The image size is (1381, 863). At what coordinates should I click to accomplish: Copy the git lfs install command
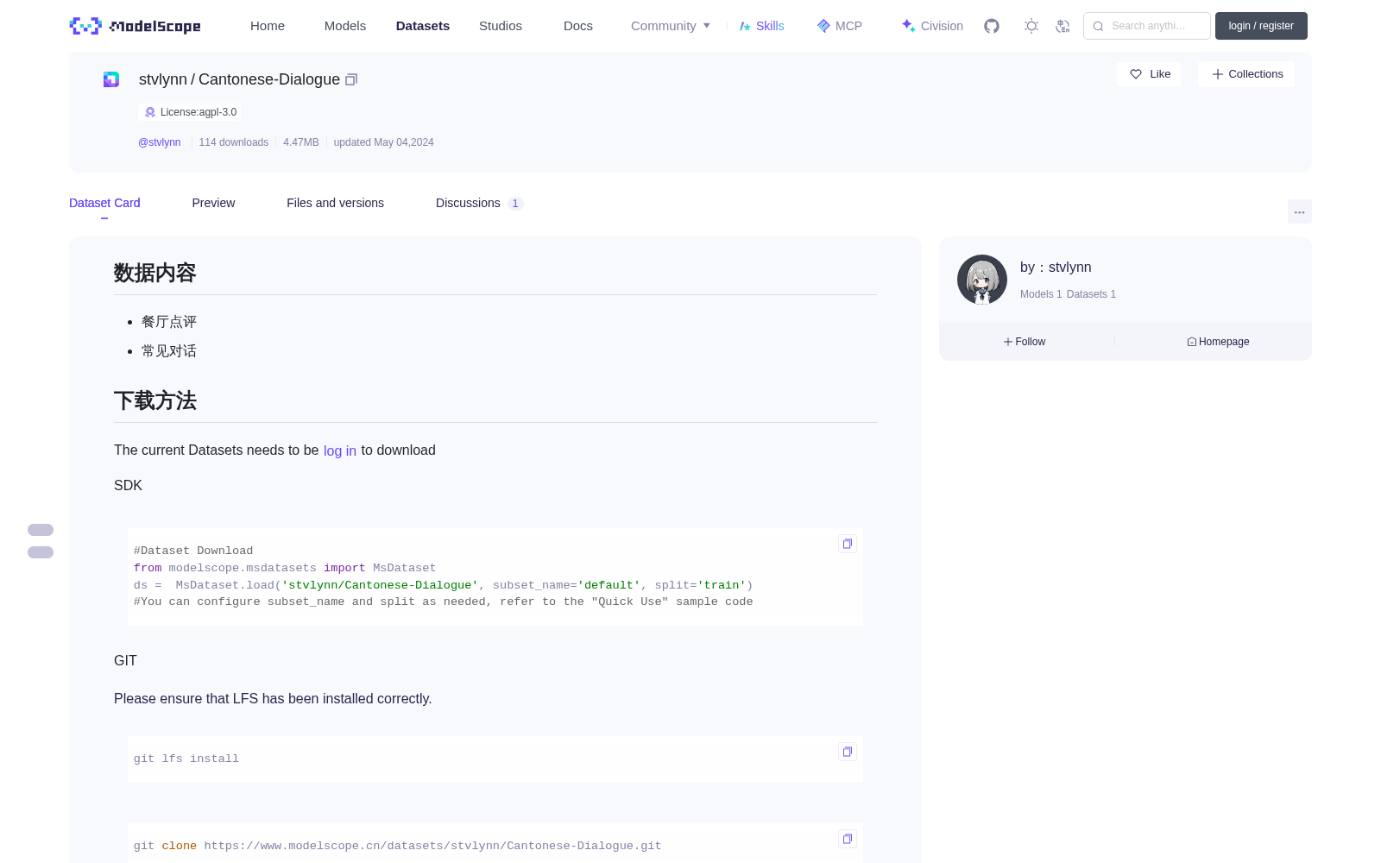coord(848,752)
